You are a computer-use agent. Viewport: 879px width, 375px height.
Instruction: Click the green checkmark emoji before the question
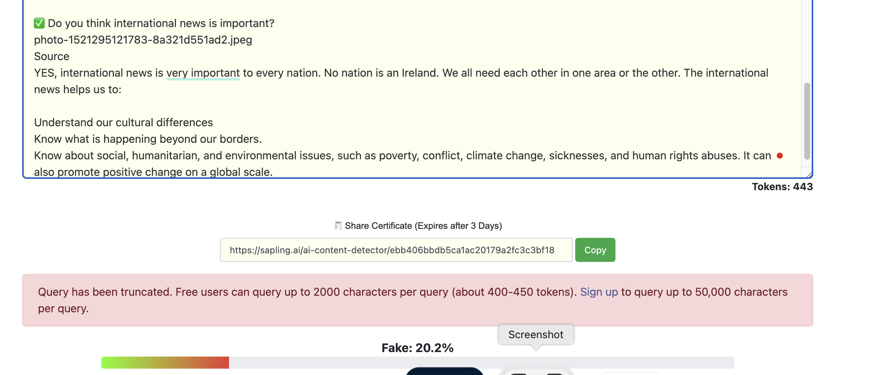(x=39, y=23)
